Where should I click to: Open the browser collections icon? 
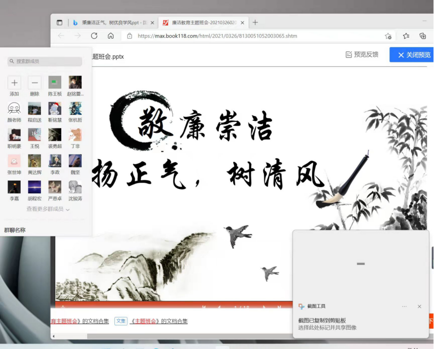[423, 36]
